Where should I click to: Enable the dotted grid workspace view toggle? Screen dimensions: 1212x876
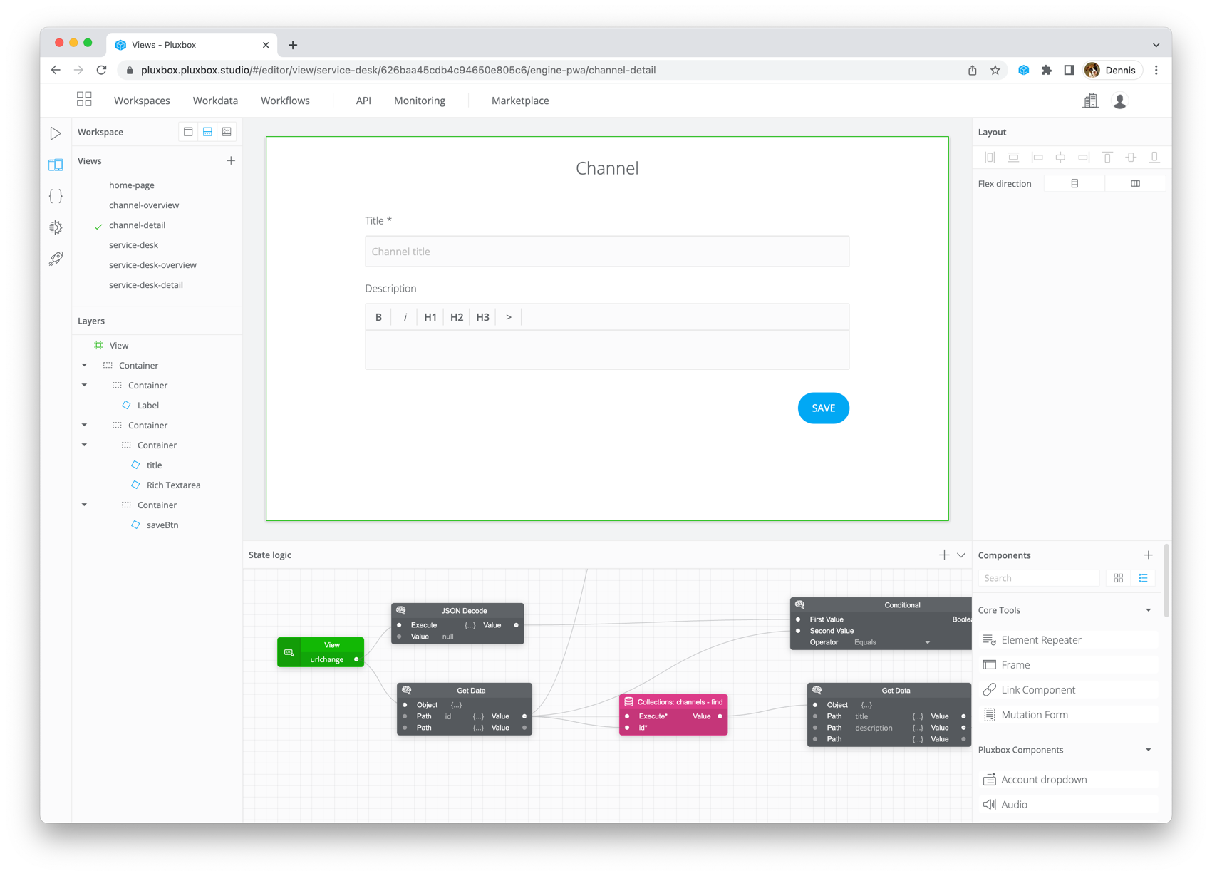[227, 131]
